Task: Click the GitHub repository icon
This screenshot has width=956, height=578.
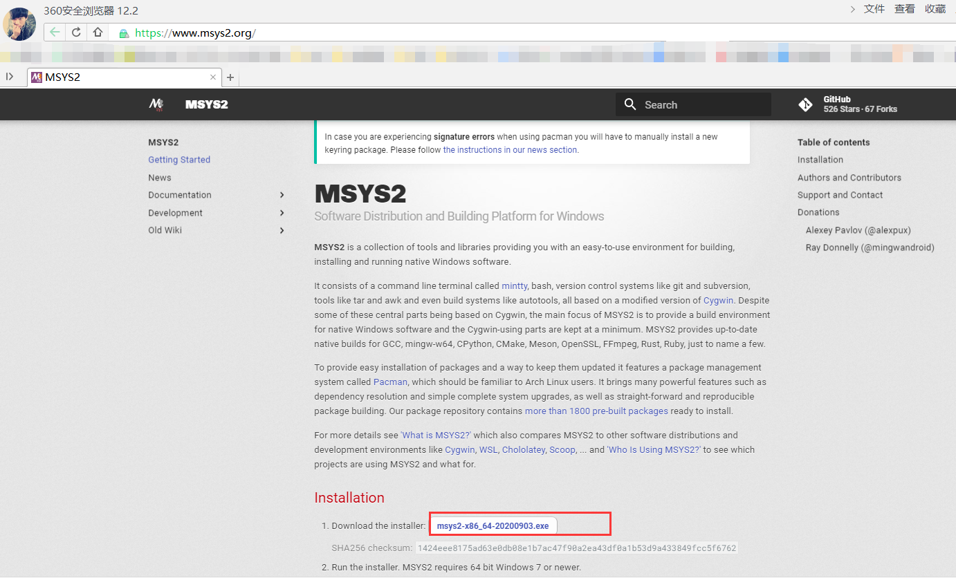Action: click(x=805, y=104)
